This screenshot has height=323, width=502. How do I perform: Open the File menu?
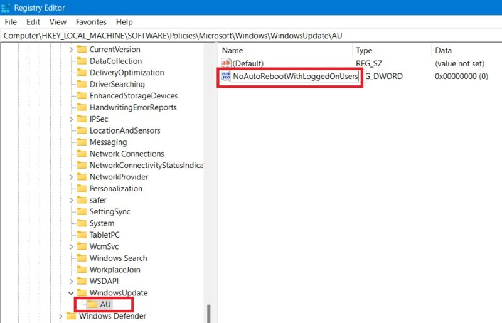pos(11,22)
